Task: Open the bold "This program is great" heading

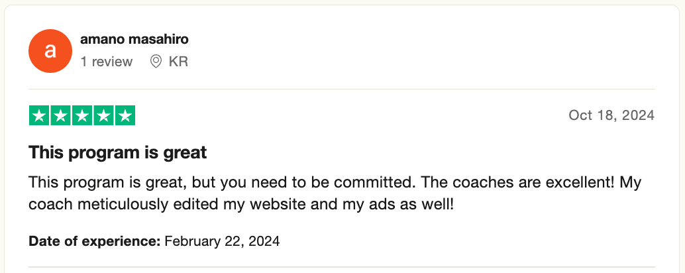Action: (x=118, y=152)
